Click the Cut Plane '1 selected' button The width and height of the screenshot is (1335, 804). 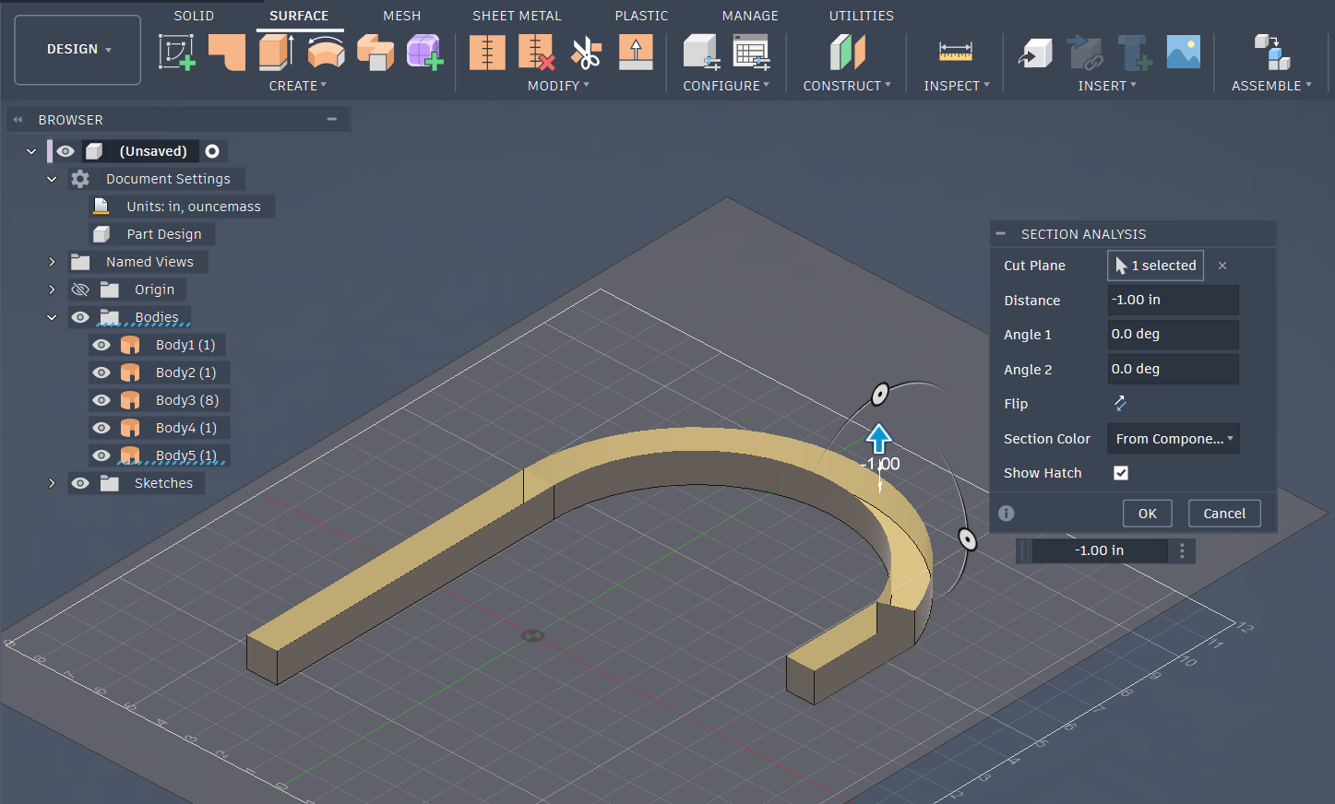point(1156,266)
